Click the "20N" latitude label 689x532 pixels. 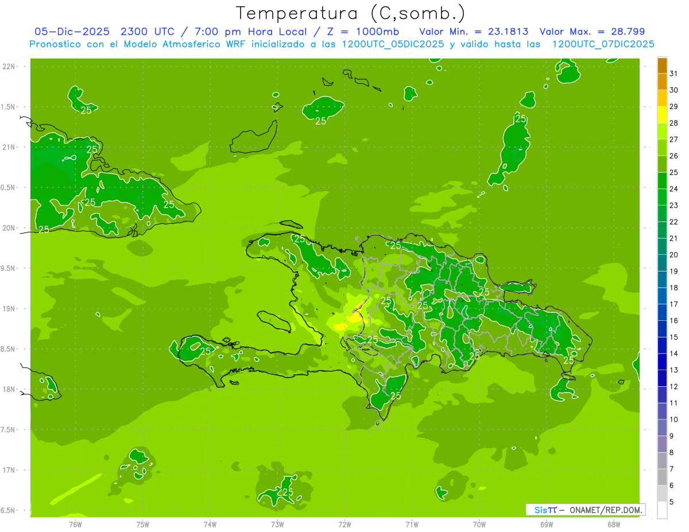pyautogui.click(x=9, y=228)
